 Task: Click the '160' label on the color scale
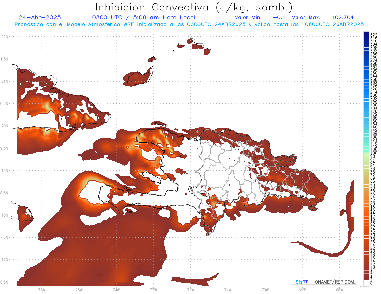[374, 121]
